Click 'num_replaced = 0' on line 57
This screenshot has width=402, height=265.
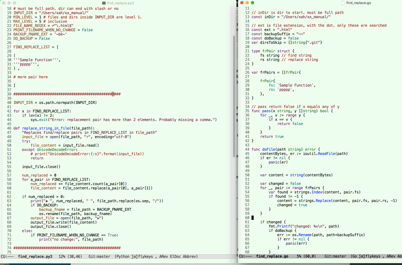pos(39,175)
